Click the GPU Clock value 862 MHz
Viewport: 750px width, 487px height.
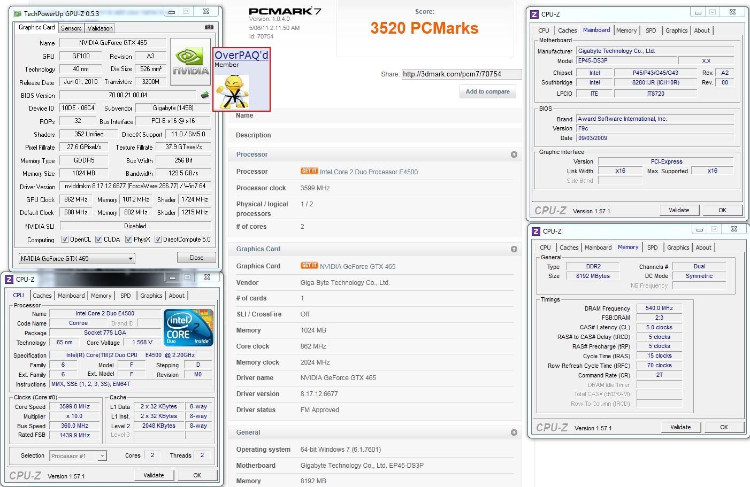[x=76, y=199]
